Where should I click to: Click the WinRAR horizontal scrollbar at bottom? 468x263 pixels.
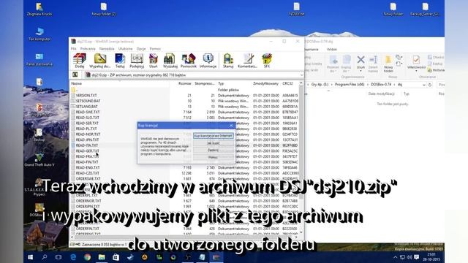coord(184,237)
